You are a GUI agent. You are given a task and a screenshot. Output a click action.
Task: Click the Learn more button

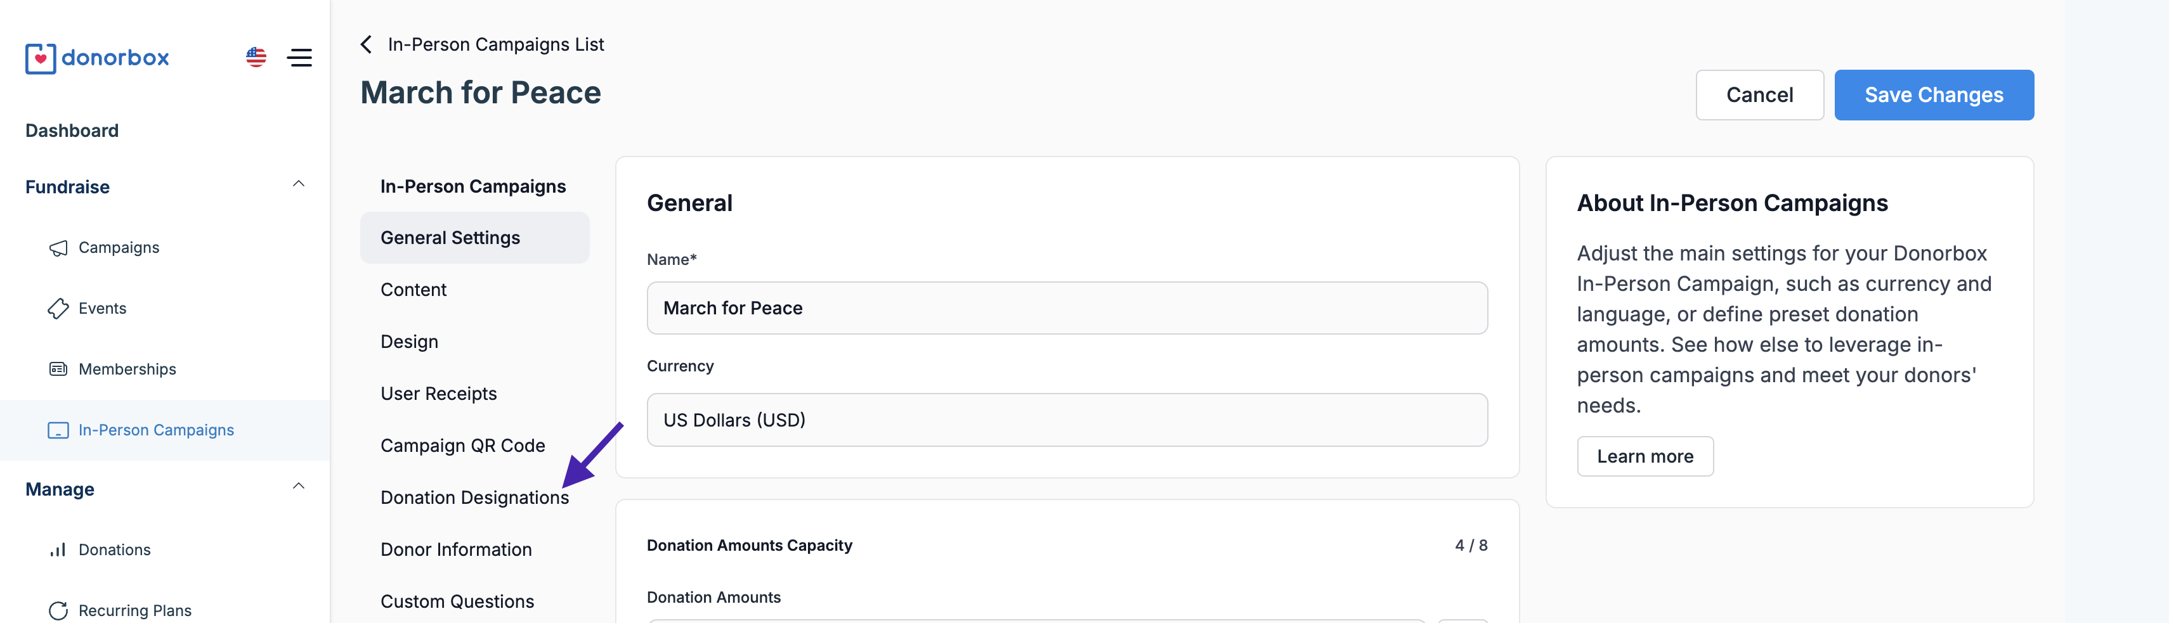(x=1645, y=456)
